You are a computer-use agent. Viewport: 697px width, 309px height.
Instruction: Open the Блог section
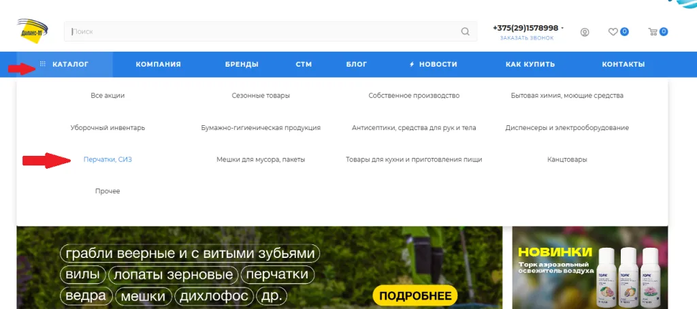click(x=356, y=64)
